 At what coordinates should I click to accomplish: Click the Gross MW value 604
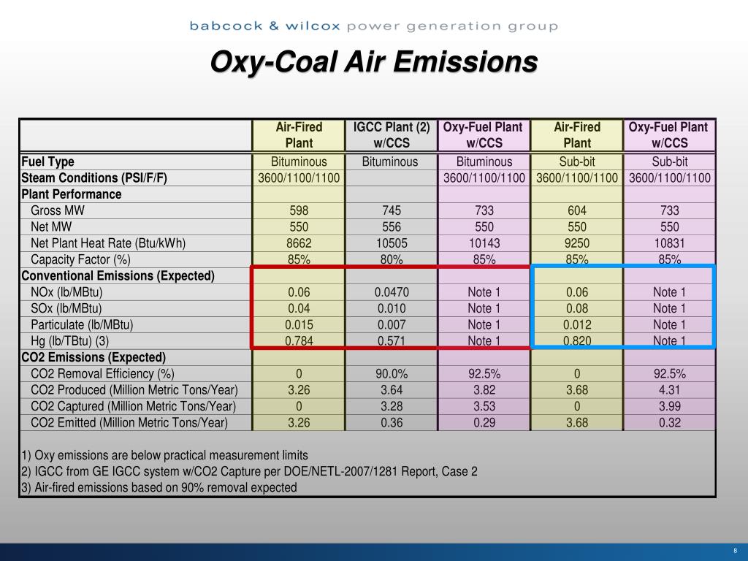click(x=577, y=210)
